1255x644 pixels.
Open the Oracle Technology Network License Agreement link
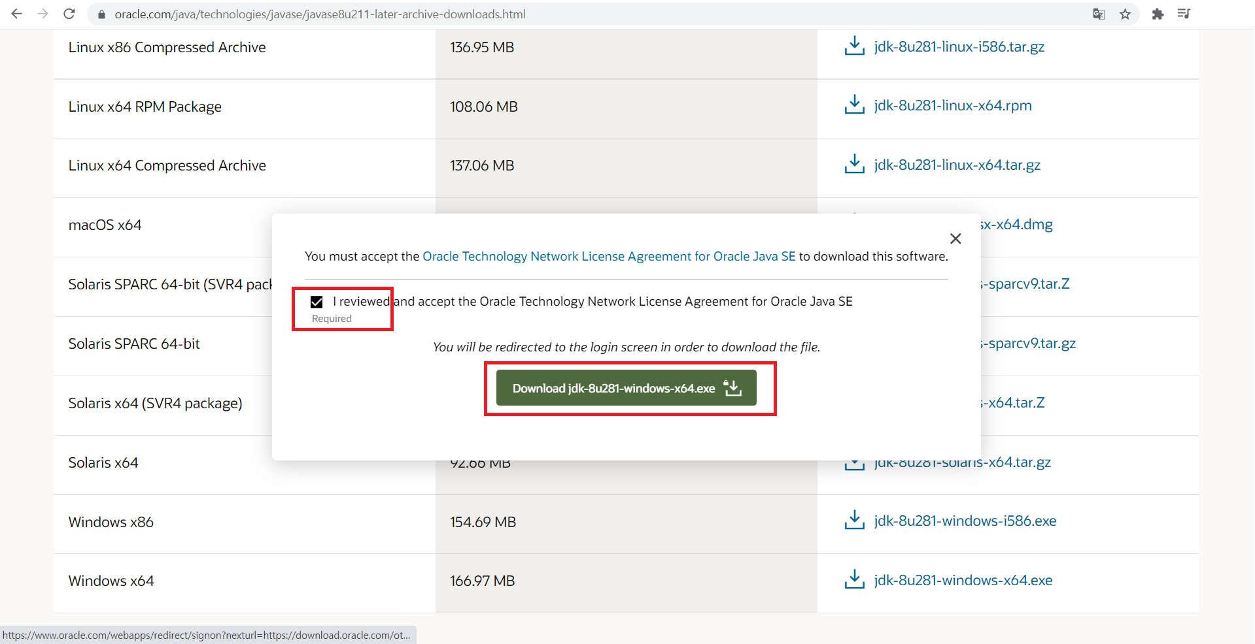(609, 256)
